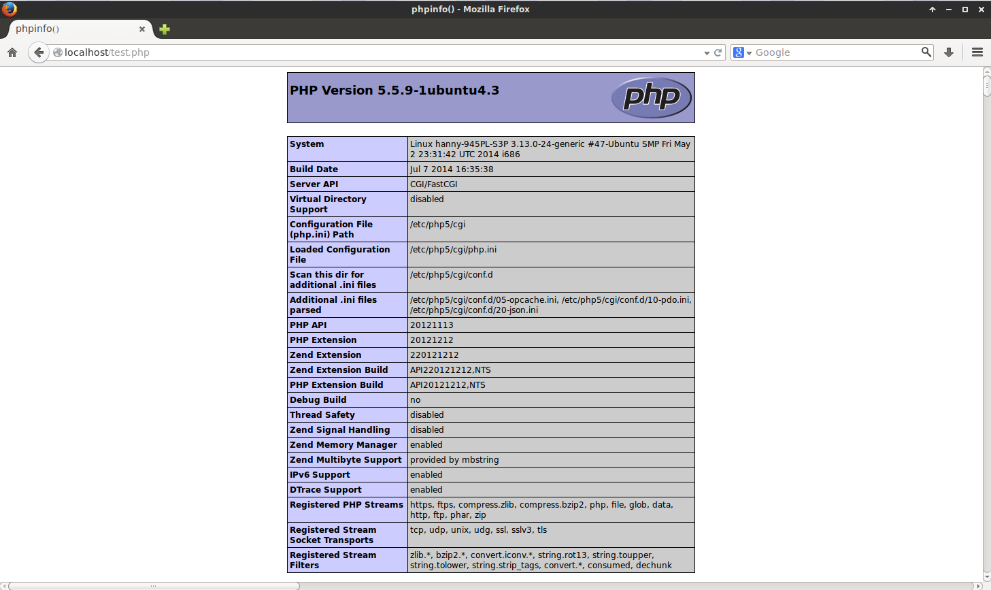
Task: Click the '/etc/php5/cgi/php.ini' value
Action: (453, 250)
